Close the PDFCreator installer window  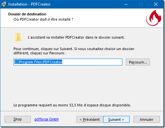(156, 4)
